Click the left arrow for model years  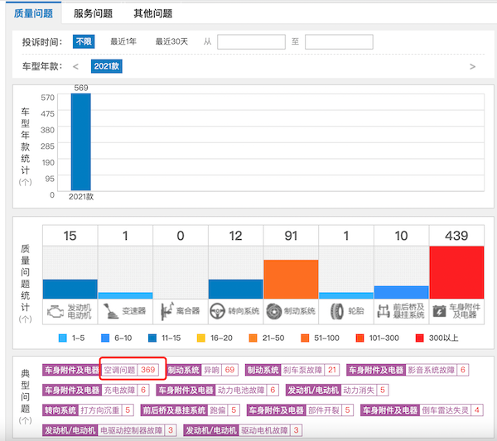click(x=75, y=66)
